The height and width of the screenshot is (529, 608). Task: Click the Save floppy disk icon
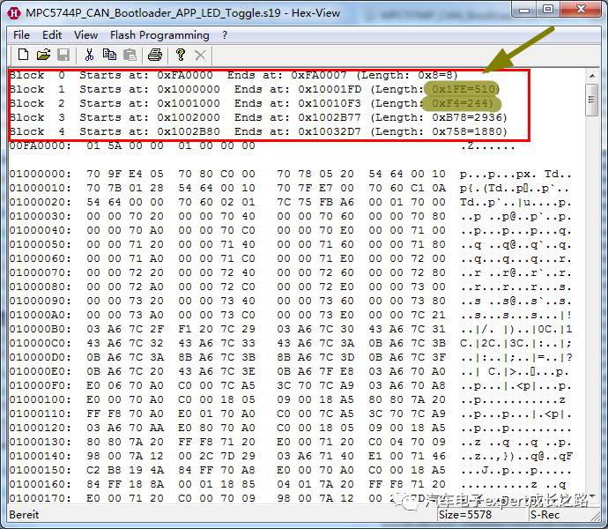pos(63,55)
